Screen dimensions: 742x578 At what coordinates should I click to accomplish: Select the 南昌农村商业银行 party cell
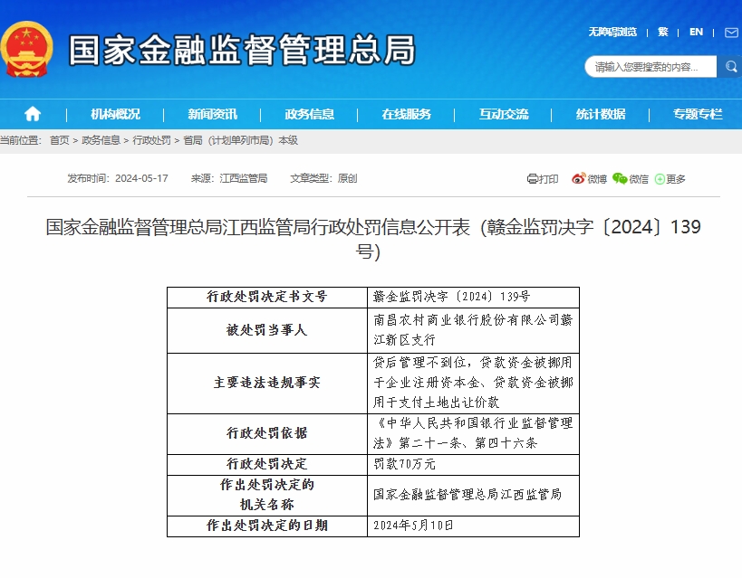click(x=473, y=330)
